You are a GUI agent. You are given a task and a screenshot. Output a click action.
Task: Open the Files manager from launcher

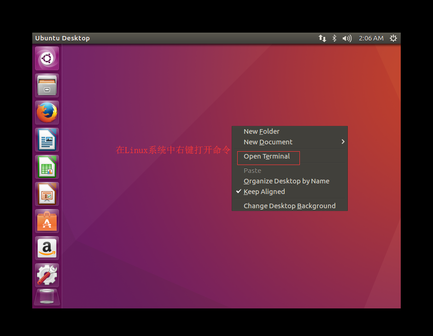[x=47, y=85]
